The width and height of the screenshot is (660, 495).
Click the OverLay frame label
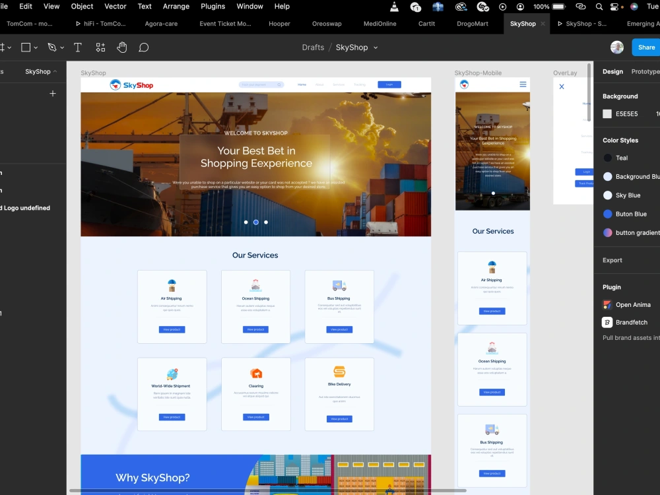tap(565, 73)
